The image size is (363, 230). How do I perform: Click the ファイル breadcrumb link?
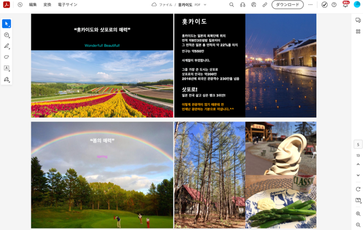click(166, 4)
